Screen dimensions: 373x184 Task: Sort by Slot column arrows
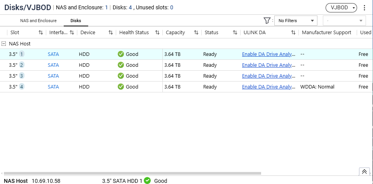[x=41, y=33]
